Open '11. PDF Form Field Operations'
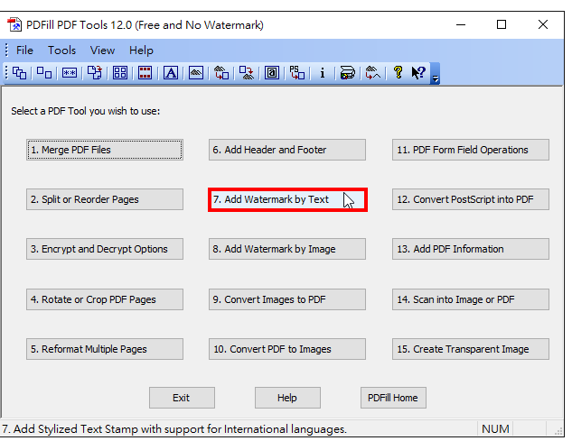 pos(471,150)
